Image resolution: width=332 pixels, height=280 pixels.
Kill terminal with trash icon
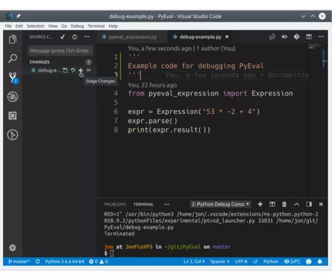click(x=284, y=204)
